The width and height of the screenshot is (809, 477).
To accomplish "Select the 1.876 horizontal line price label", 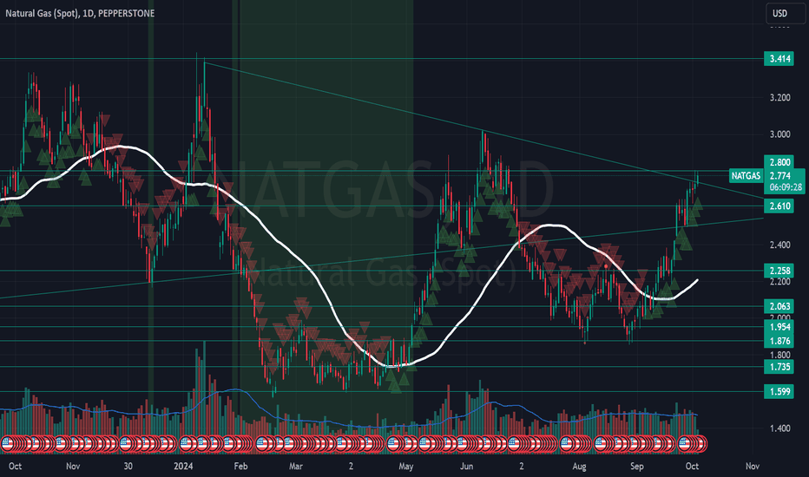I will 779,341.
